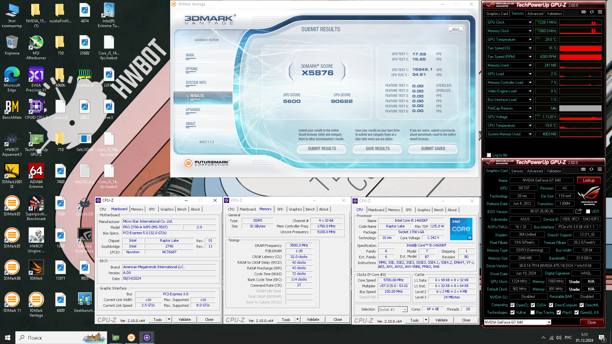Select Memory tab in leftmost CPU-Z window
This screenshot has height=344, width=612.
pyautogui.click(x=137, y=209)
